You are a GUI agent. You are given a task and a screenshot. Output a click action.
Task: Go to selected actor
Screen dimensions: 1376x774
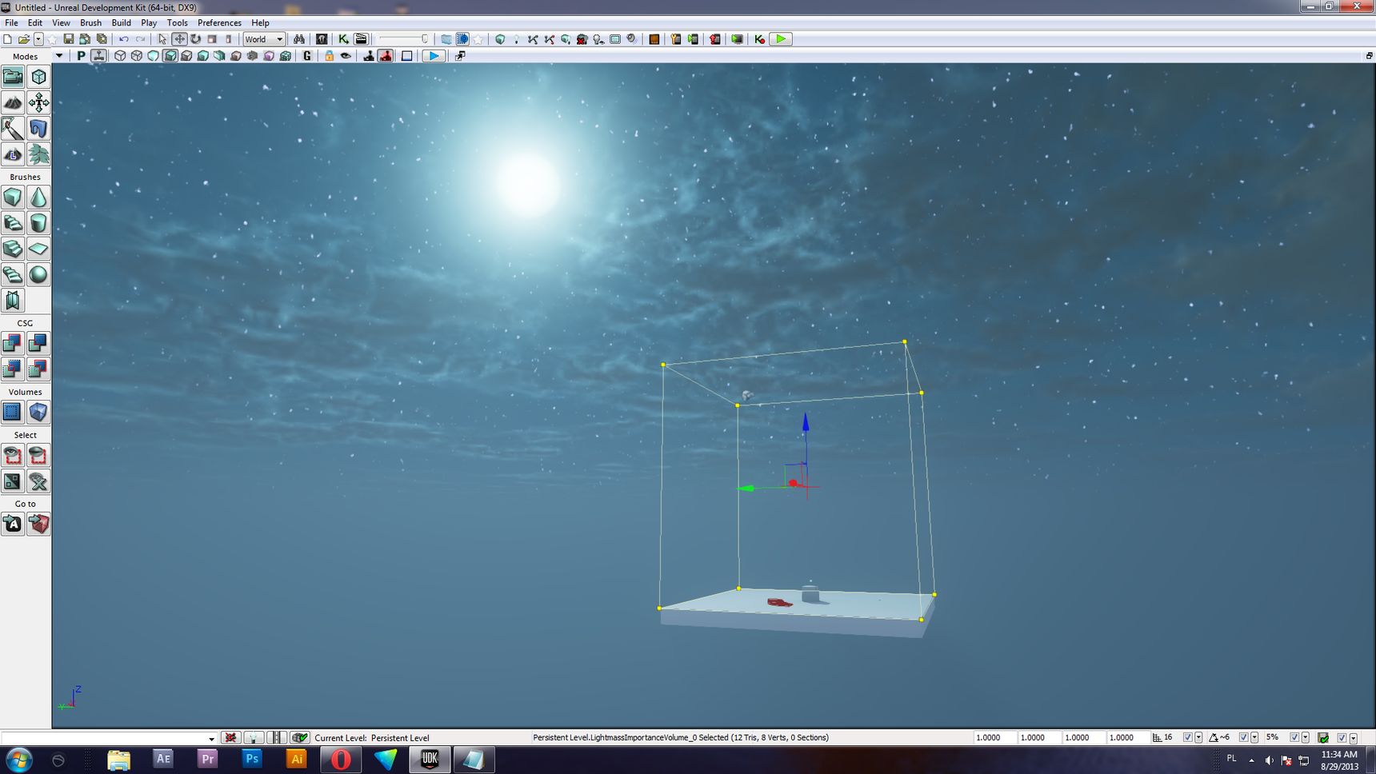click(13, 525)
